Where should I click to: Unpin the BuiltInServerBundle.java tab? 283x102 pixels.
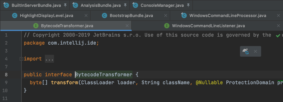(x=65, y=5)
